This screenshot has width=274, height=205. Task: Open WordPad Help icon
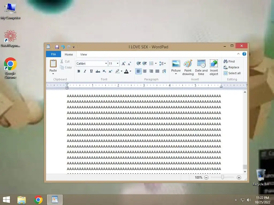point(244,54)
